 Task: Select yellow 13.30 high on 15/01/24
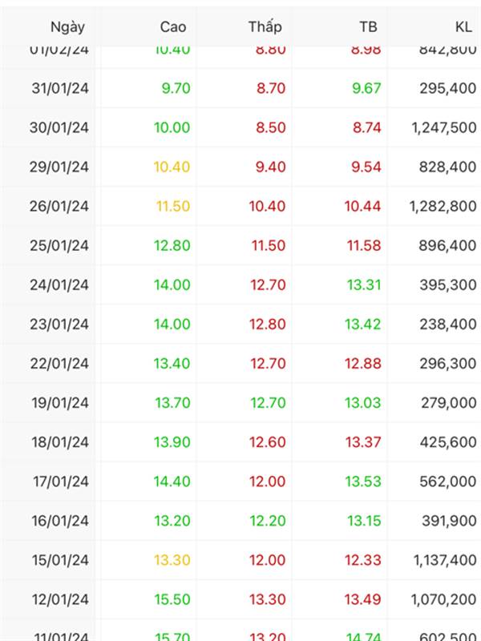coord(172,560)
